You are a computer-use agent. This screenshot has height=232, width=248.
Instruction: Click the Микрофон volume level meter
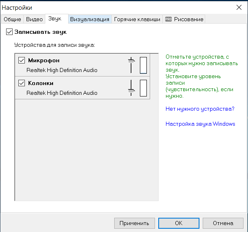(143, 65)
